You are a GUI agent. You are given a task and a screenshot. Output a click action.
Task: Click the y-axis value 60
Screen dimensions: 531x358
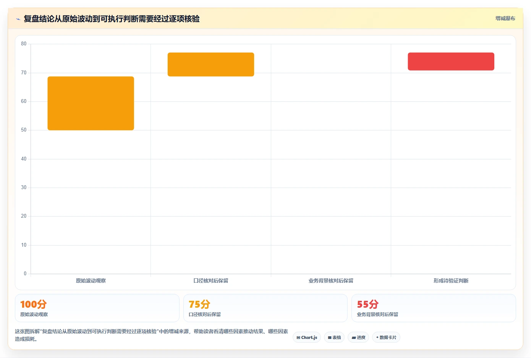pyautogui.click(x=24, y=101)
